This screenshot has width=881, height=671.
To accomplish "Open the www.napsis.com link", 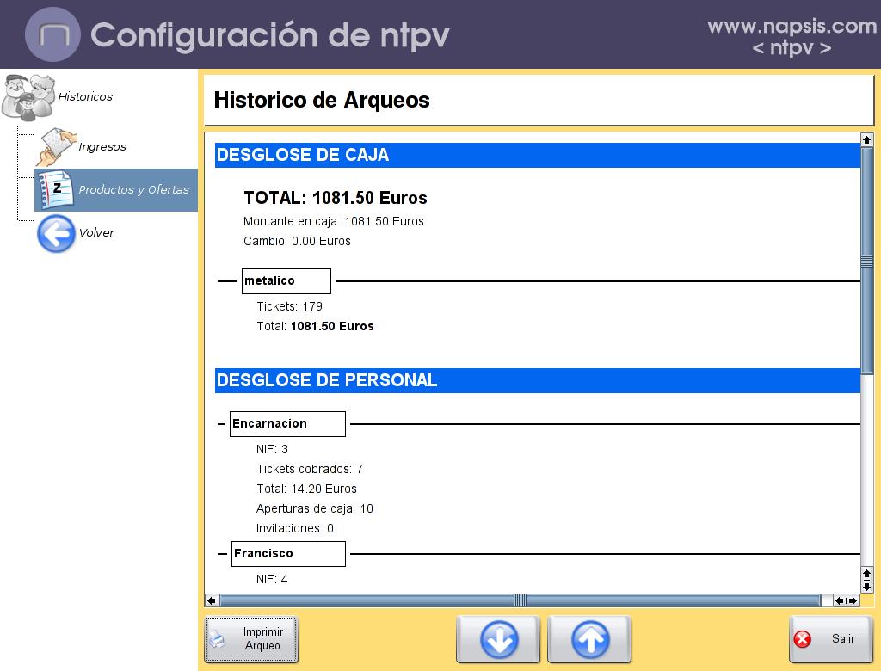I will [x=792, y=26].
